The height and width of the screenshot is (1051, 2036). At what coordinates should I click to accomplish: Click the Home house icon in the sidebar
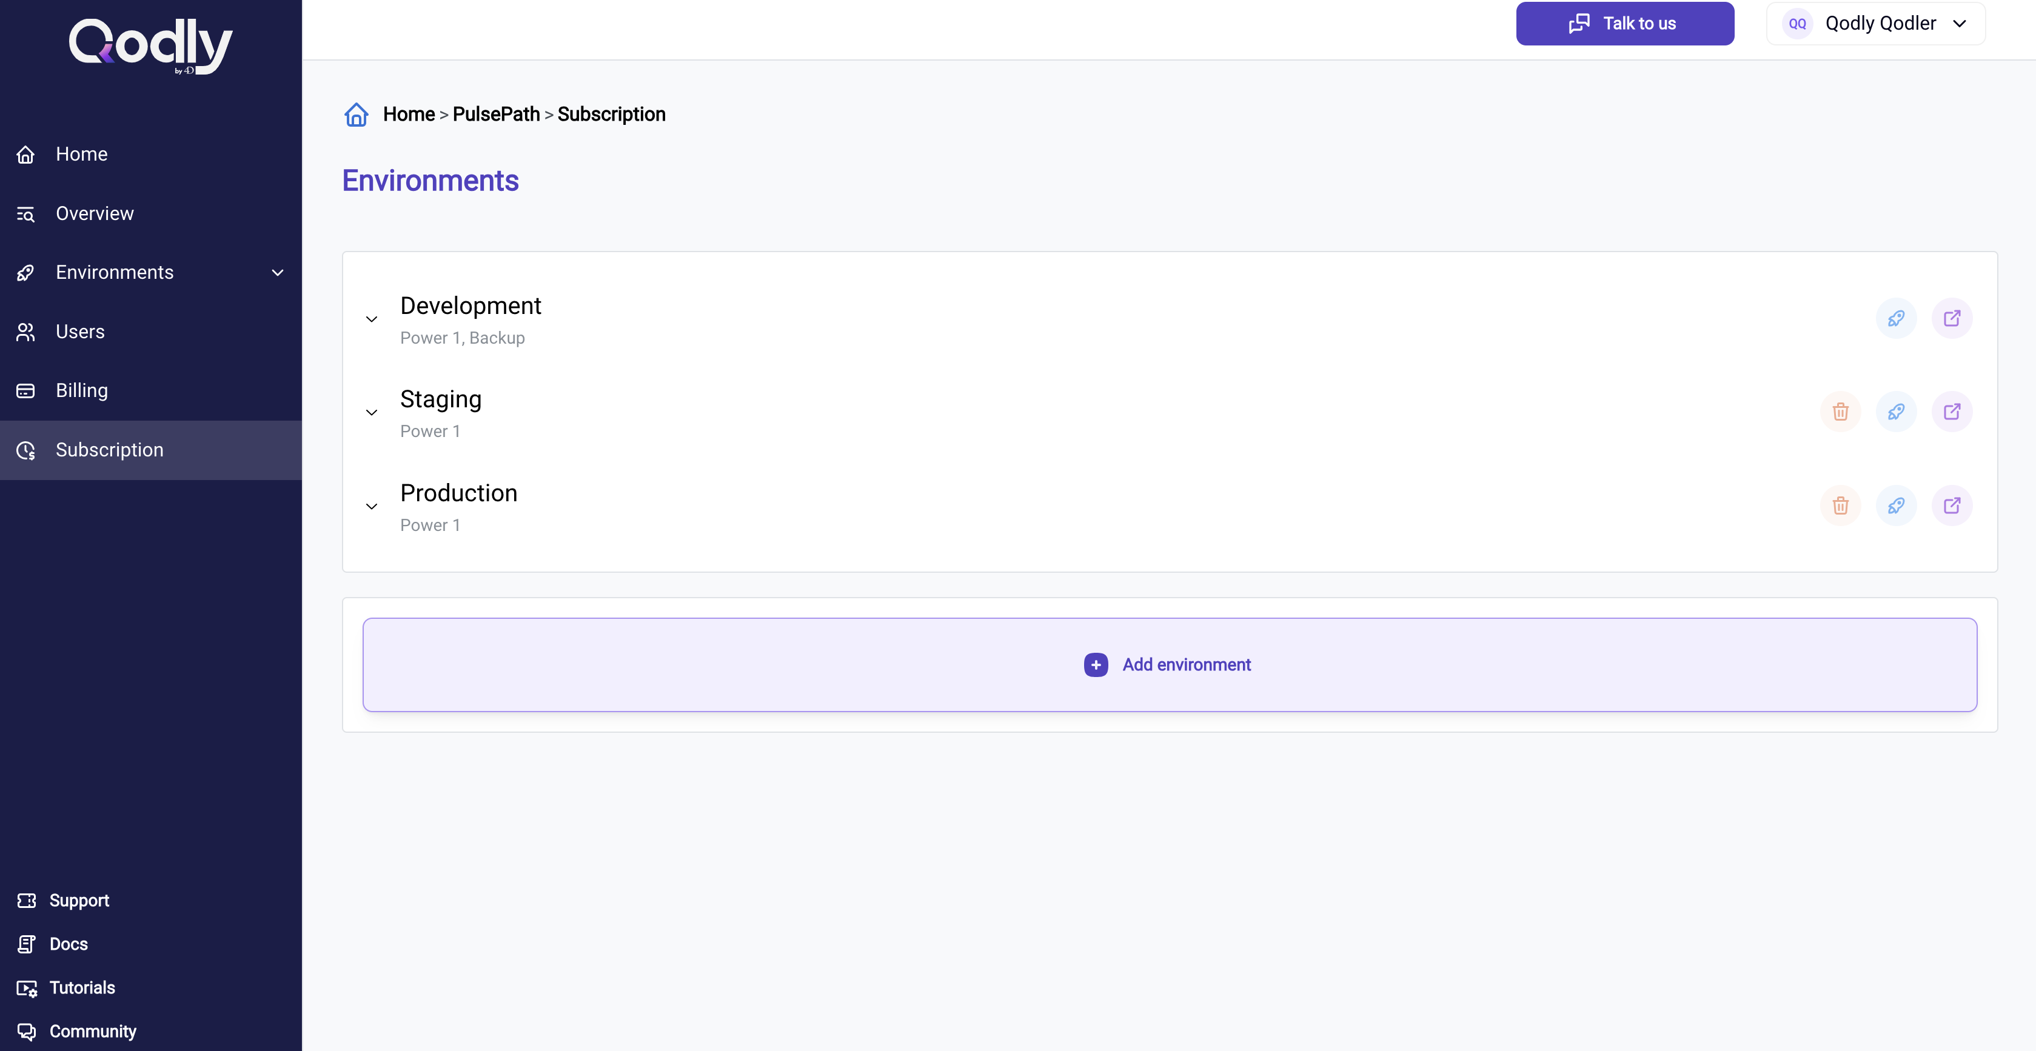25,155
